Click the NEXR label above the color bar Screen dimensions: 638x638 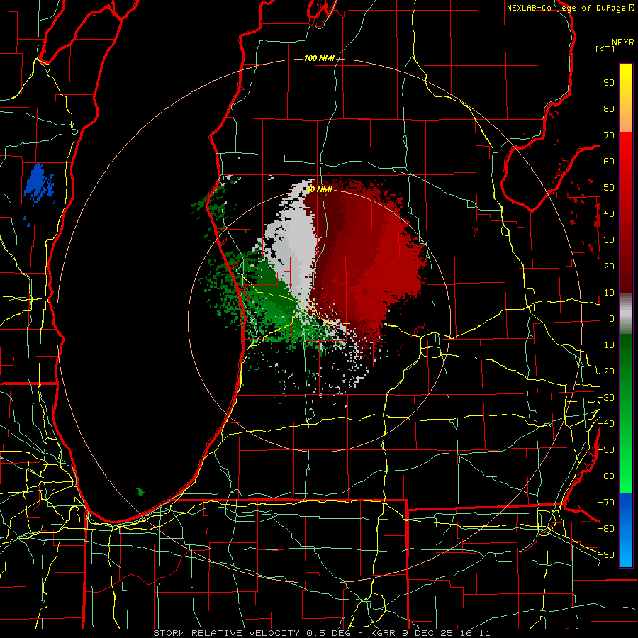623,43
